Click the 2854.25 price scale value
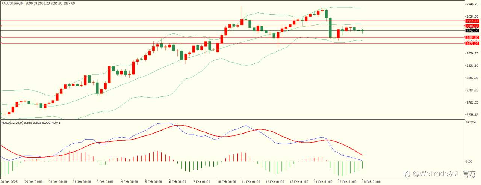The image size is (481, 185). 472,53
